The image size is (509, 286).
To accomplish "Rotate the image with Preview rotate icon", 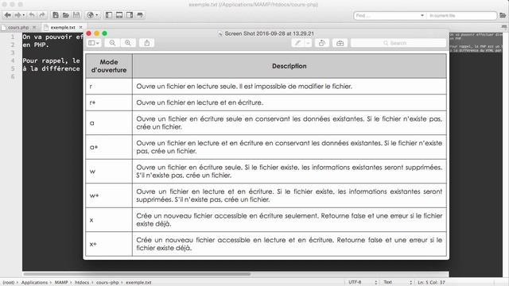I will pos(321,43).
